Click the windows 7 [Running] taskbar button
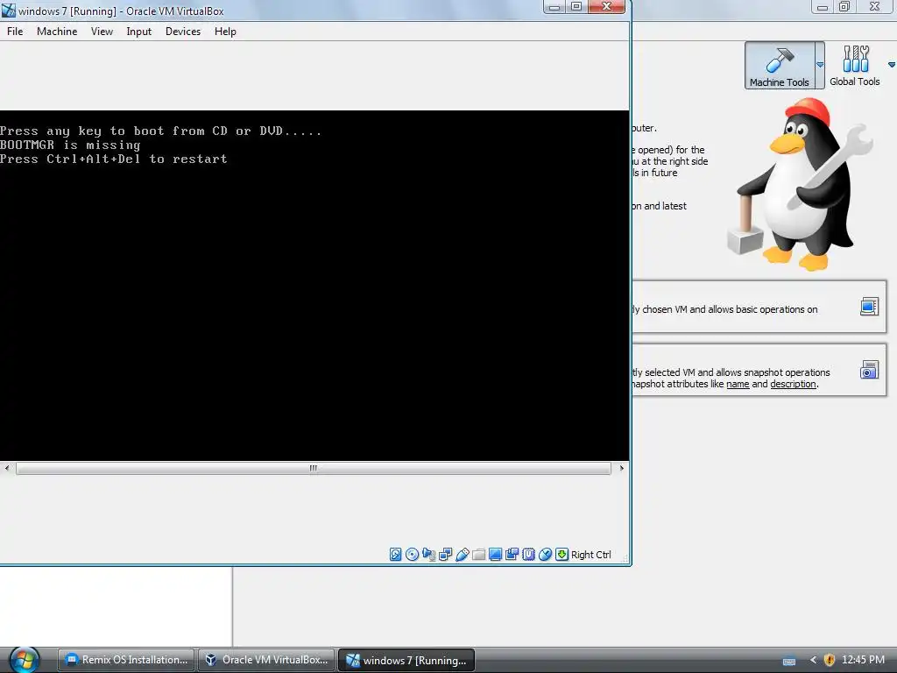The image size is (897, 673). tap(406, 660)
